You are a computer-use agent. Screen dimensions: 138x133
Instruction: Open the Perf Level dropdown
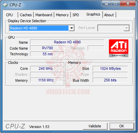114,28
